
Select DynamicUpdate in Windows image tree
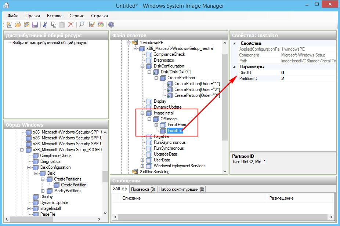point(54,203)
